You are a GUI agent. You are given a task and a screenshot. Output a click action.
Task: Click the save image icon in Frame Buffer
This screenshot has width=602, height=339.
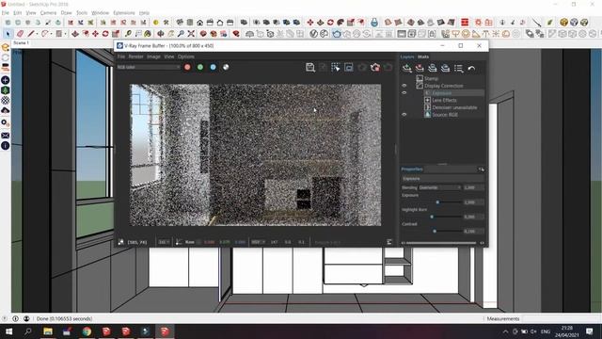[x=310, y=67]
